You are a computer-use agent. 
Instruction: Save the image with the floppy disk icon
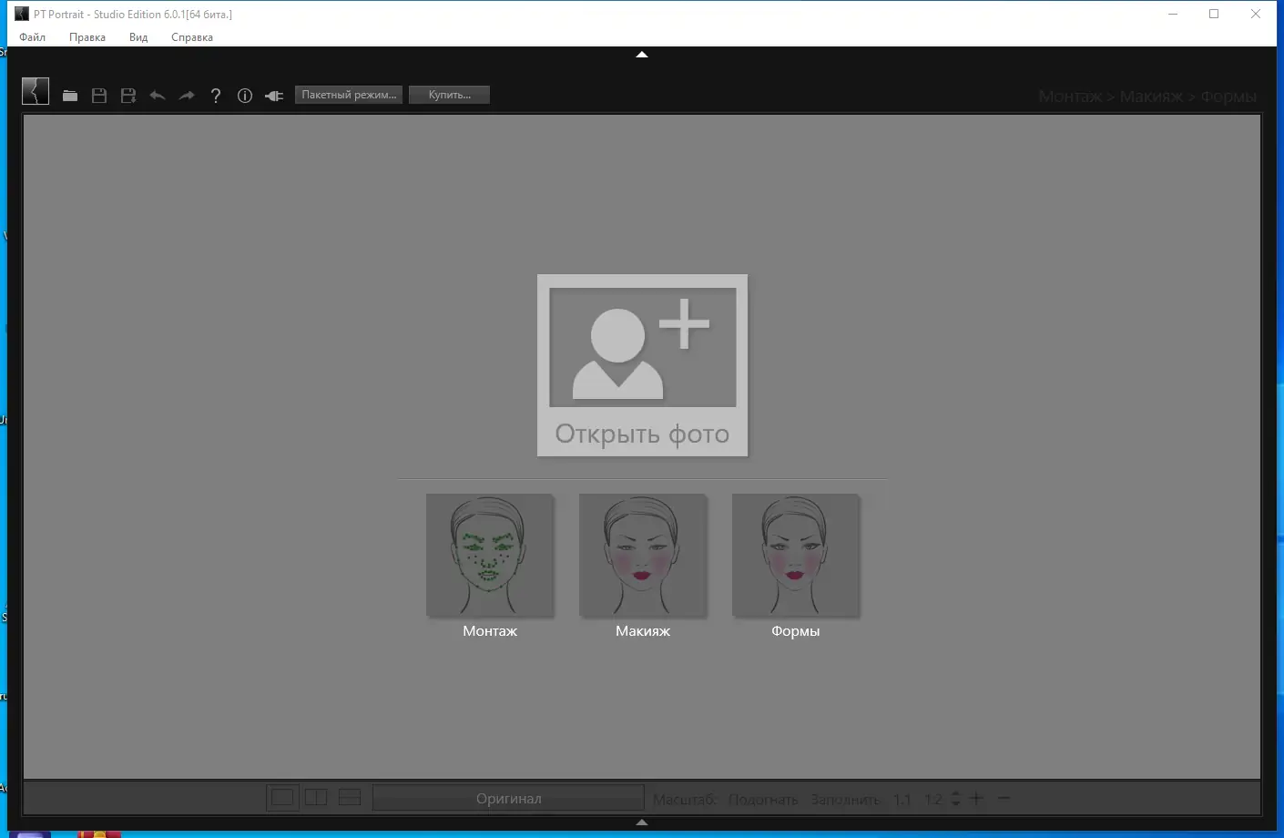tap(99, 96)
